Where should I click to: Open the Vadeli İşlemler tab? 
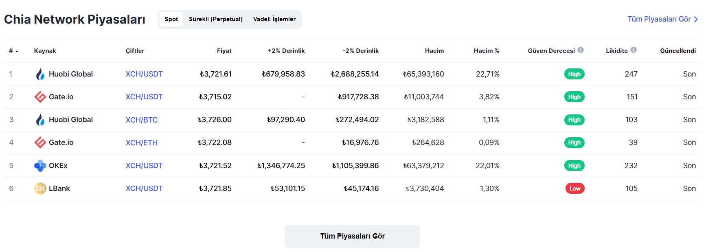[274, 19]
